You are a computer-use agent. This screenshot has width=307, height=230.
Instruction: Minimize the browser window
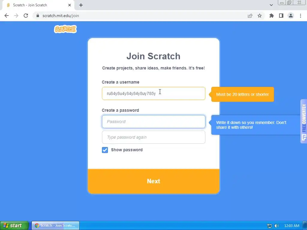click(282, 3)
